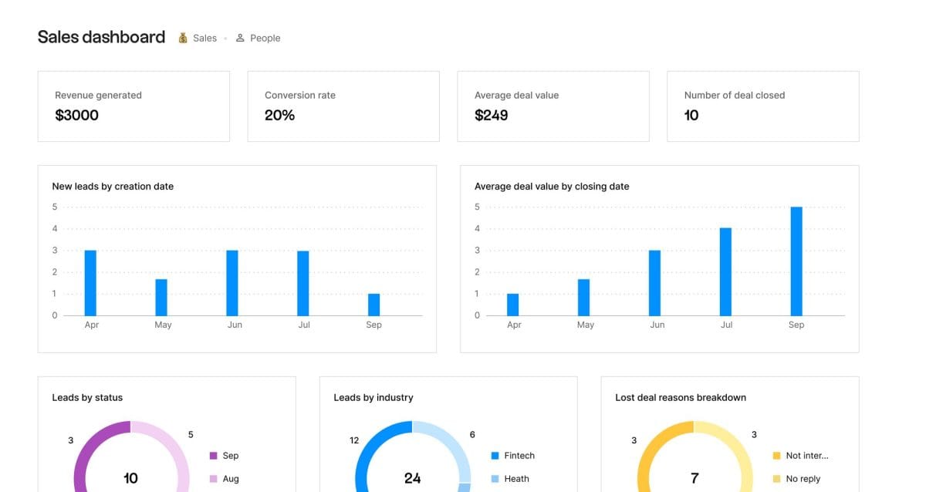Click the Lost deal reasons breakdown title

[681, 398]
